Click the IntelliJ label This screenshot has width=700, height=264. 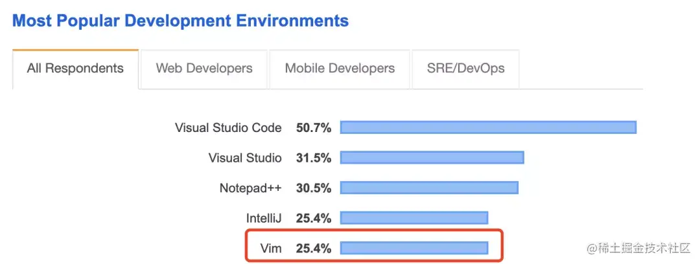tap(264, 218)
